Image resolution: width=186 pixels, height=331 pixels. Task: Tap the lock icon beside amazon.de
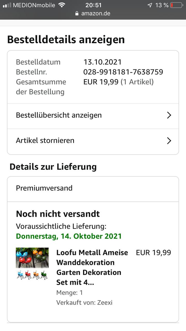[77, 13]
